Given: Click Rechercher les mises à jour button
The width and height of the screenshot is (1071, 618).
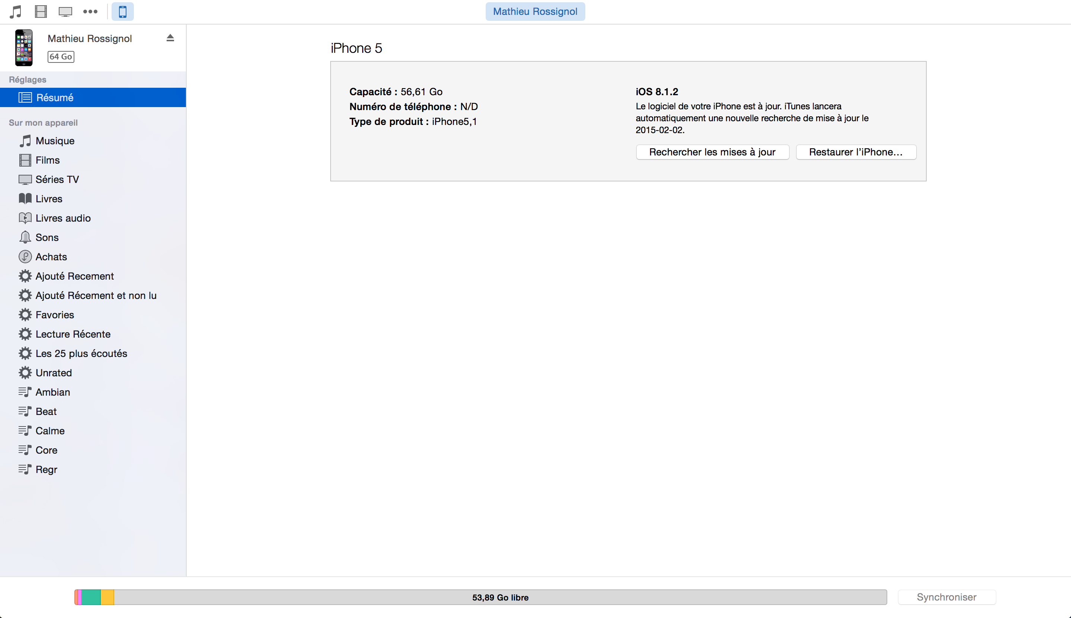Looking at the screenshot, I should (x=712, y=152).
